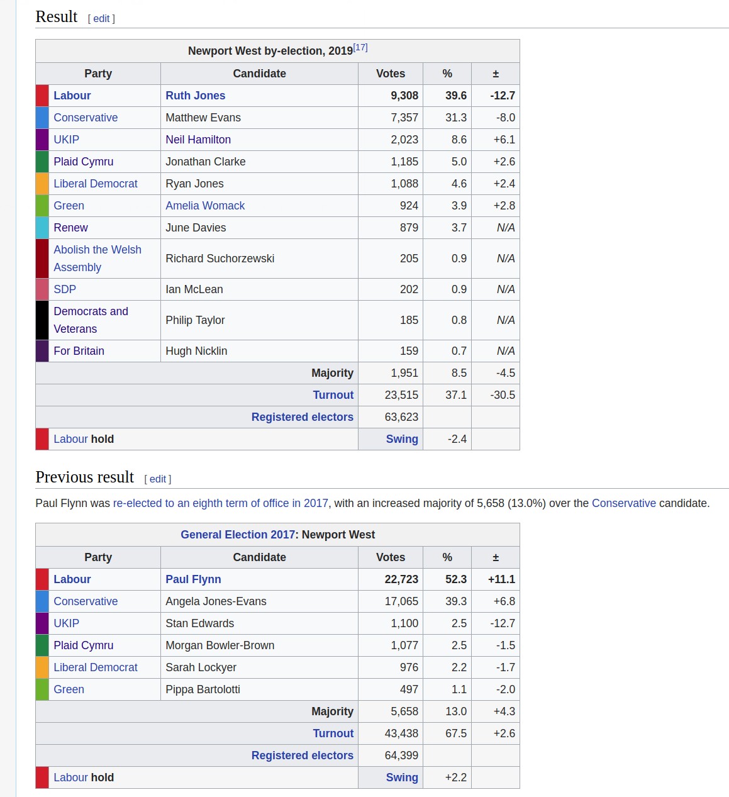The width and height of the screenshot is (729, 797).
Task: Open Liberal Democrat link in 2017 election table
Action: tap(96, 667)
